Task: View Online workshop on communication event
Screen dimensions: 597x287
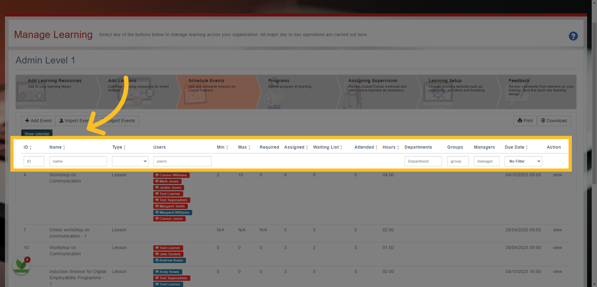Action: [558, 230]
